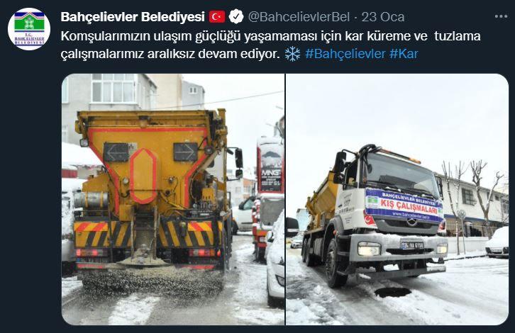Click the right-arrow sign on the yellow spreader
The height and width of the screenshot is (333, 515).
pyautogui.click(x=186, y=152)
